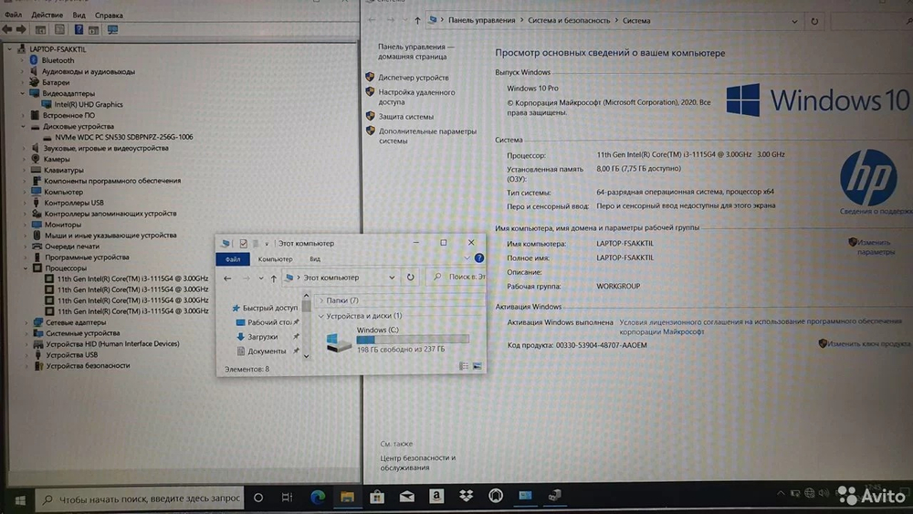Collapse the Видеоадаптеры node
913x514 pixels.
pyautogui.click(x=24, y=93)
